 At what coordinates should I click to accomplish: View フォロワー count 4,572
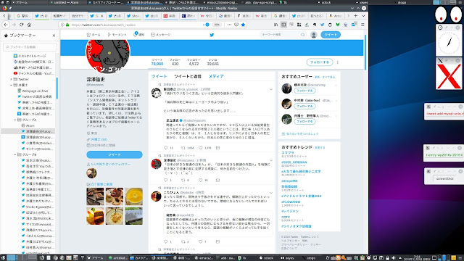pyautogui.click(x=194, y=62)
